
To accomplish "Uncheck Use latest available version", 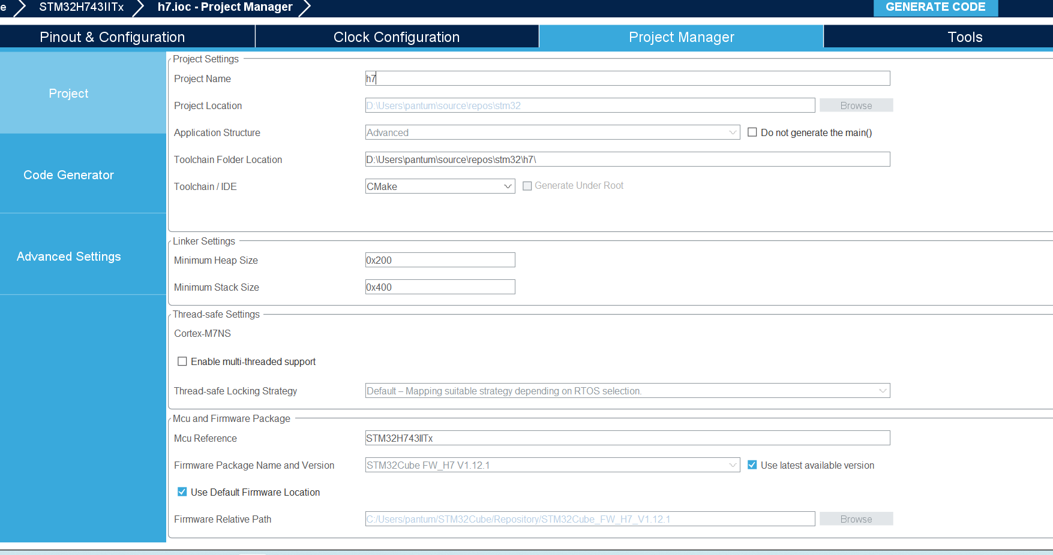I will tap(752, 465).
